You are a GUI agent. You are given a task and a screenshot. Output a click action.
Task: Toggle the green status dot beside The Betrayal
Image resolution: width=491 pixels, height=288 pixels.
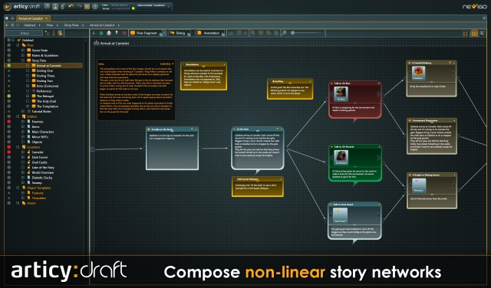[x=9, y=96]
